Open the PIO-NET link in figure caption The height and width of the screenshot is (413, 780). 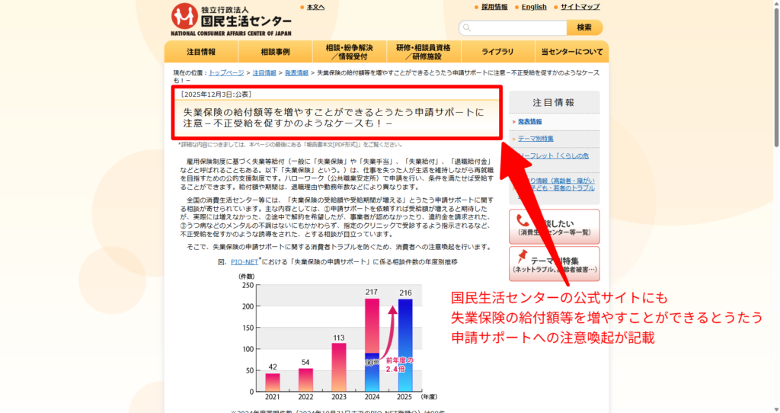click(245, 261)
